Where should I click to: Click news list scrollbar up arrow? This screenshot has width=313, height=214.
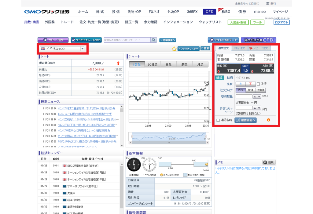click(x=122, y=107)
